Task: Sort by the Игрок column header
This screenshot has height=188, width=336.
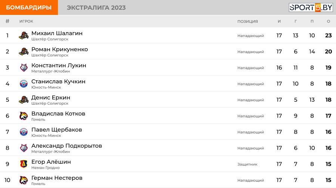Action: (x=26, y=21)
